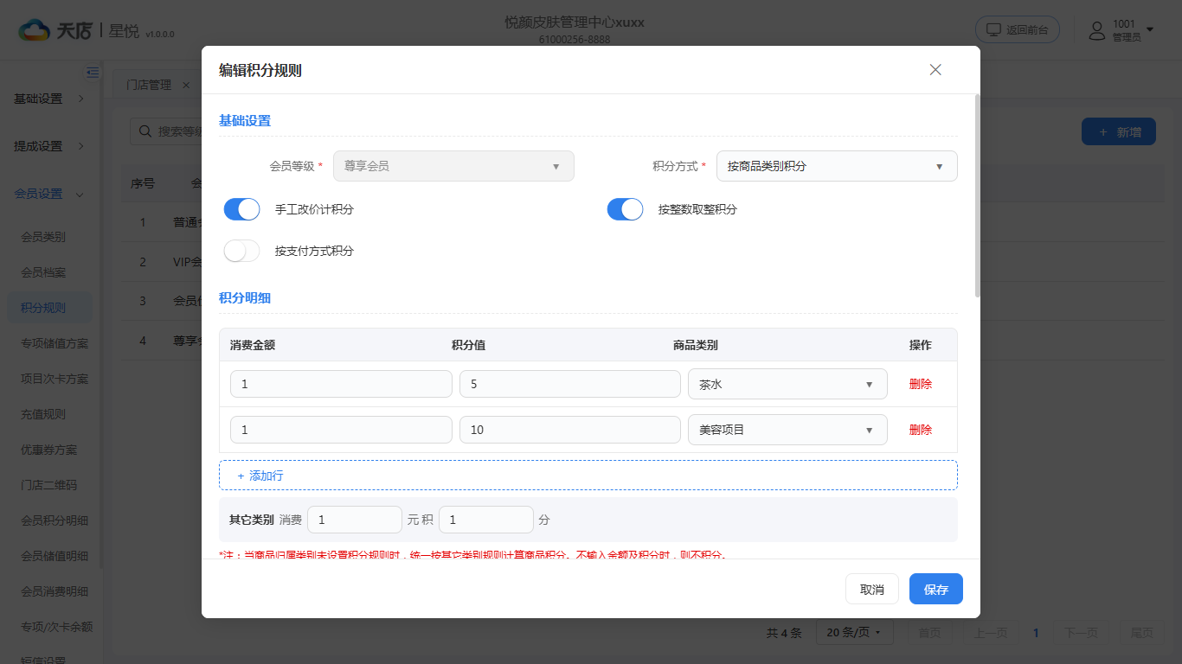The width and height of the screenshot is (1182, 664).
Task: Click the 保存 button
Action: click(x=936, y=589)
